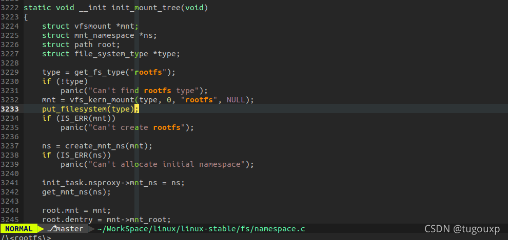Viewport: 508px width, 240px height.
Task: Click 'root.dentry = mnt->mnt_root;' line
Action: point(106,220)
